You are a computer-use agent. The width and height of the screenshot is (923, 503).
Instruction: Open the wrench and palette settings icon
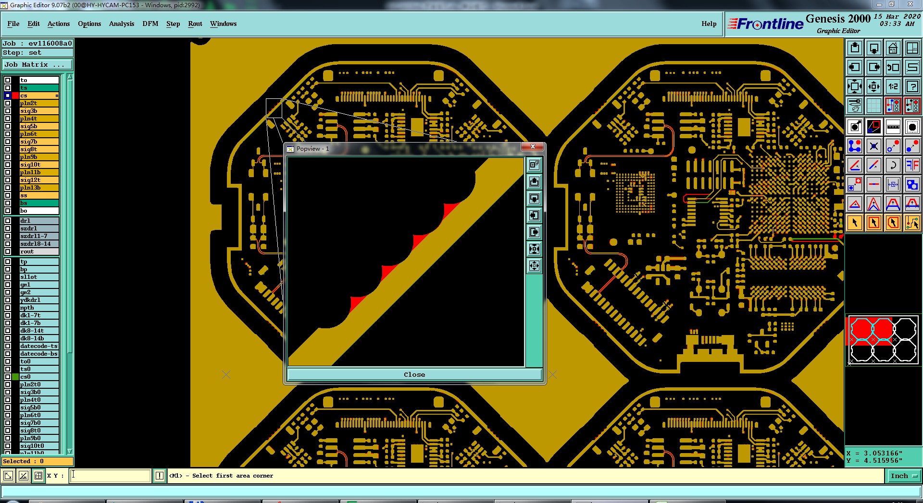(x=855, y=105)
